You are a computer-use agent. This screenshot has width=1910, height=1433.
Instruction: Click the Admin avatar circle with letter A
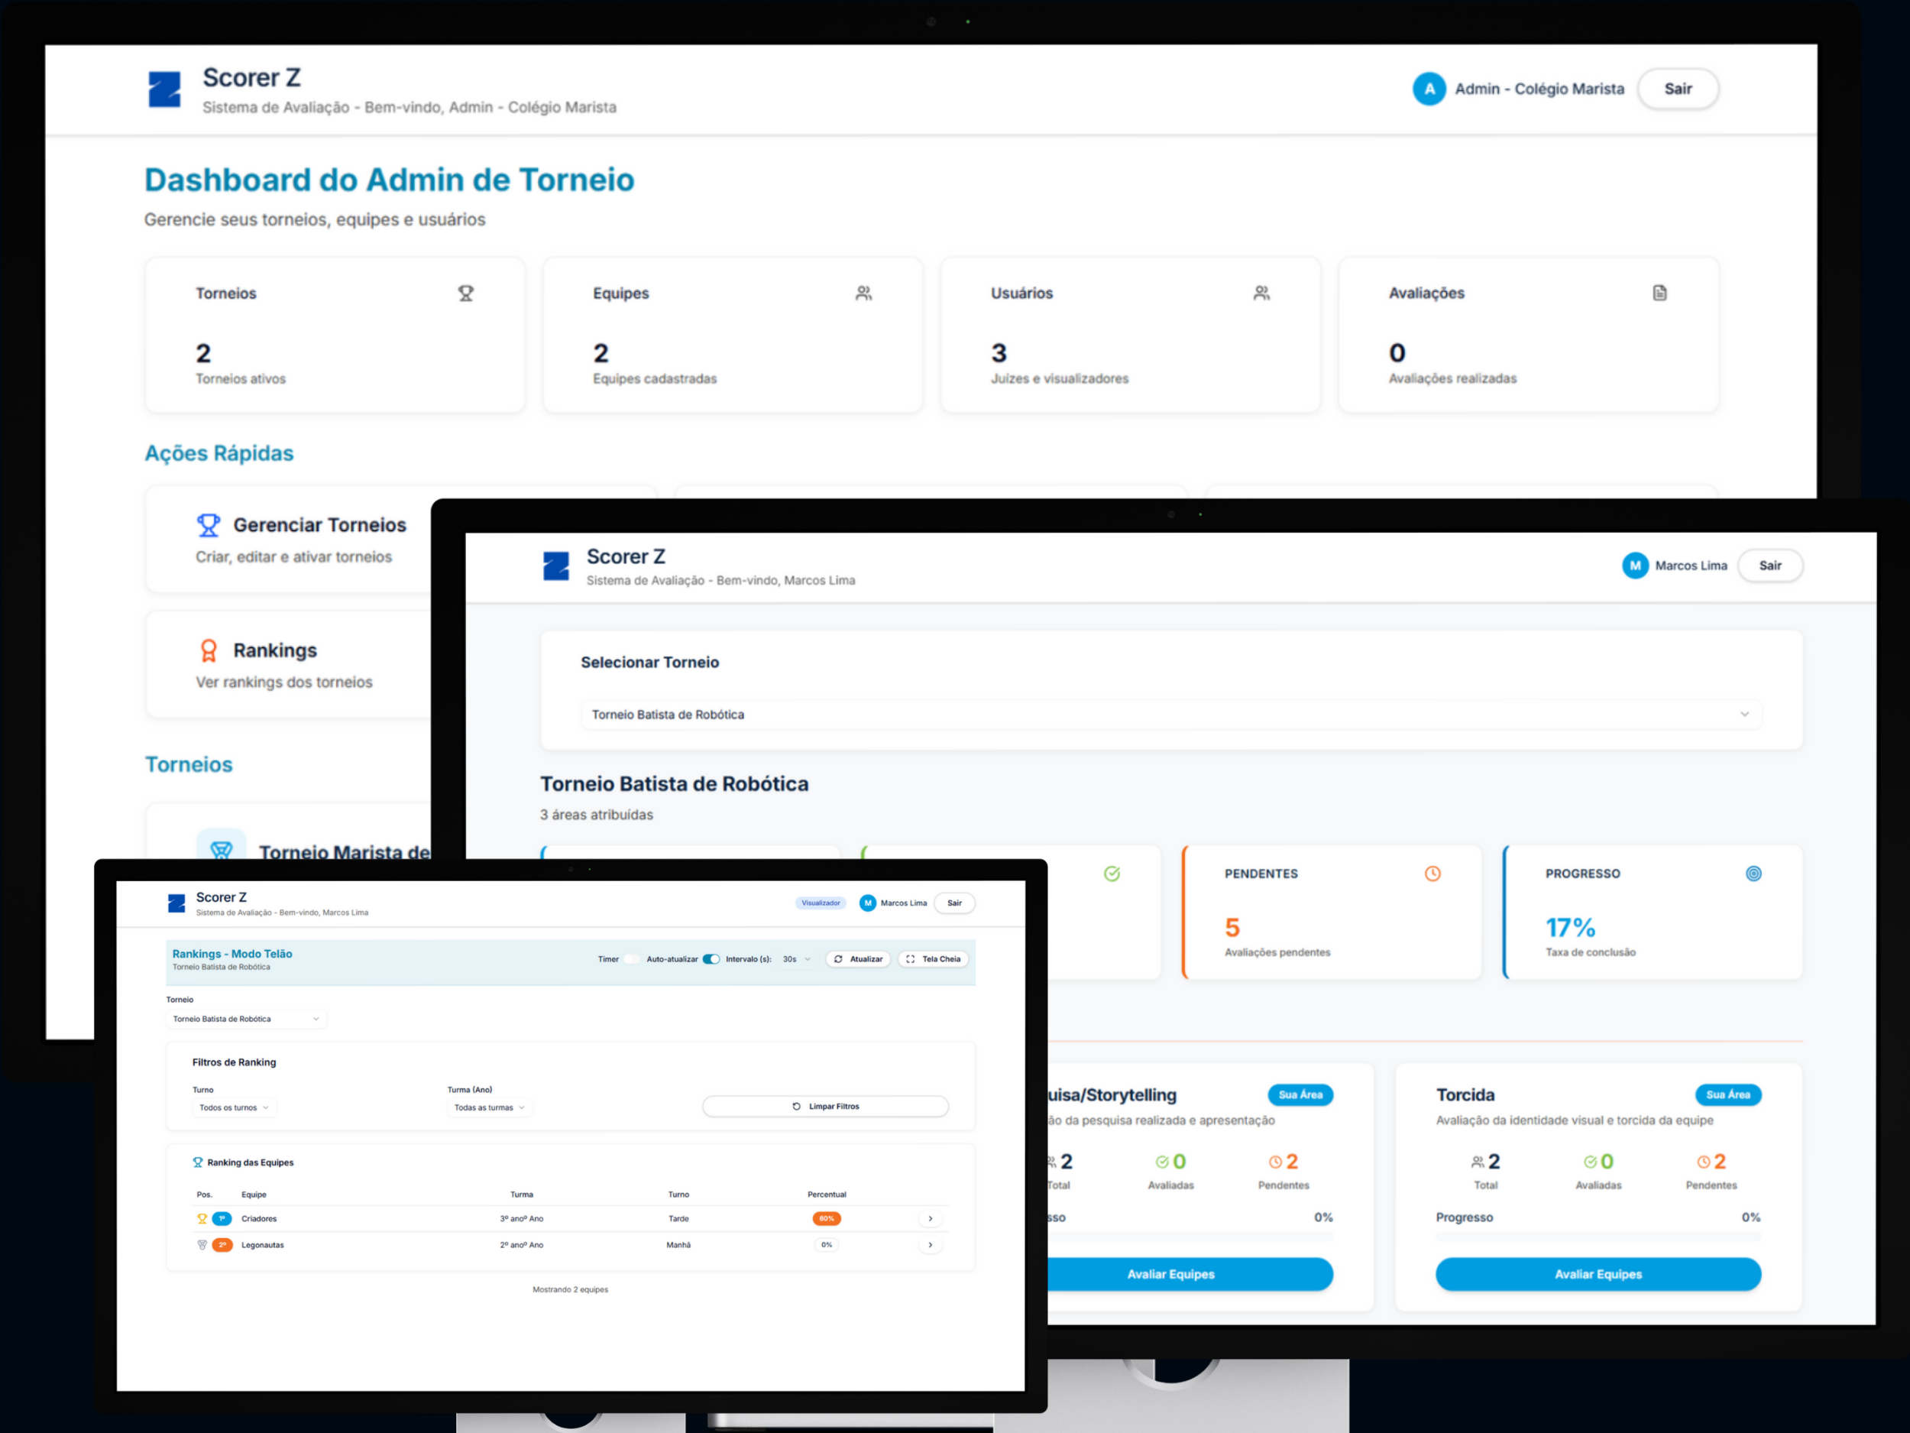click(1429, 89)
